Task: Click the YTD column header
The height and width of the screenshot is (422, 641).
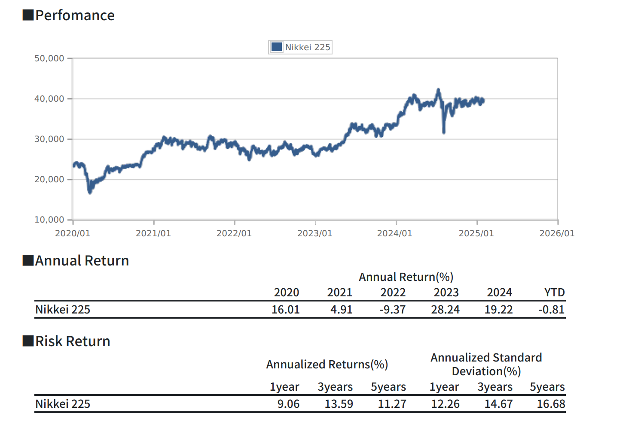Action: point(555,292)
